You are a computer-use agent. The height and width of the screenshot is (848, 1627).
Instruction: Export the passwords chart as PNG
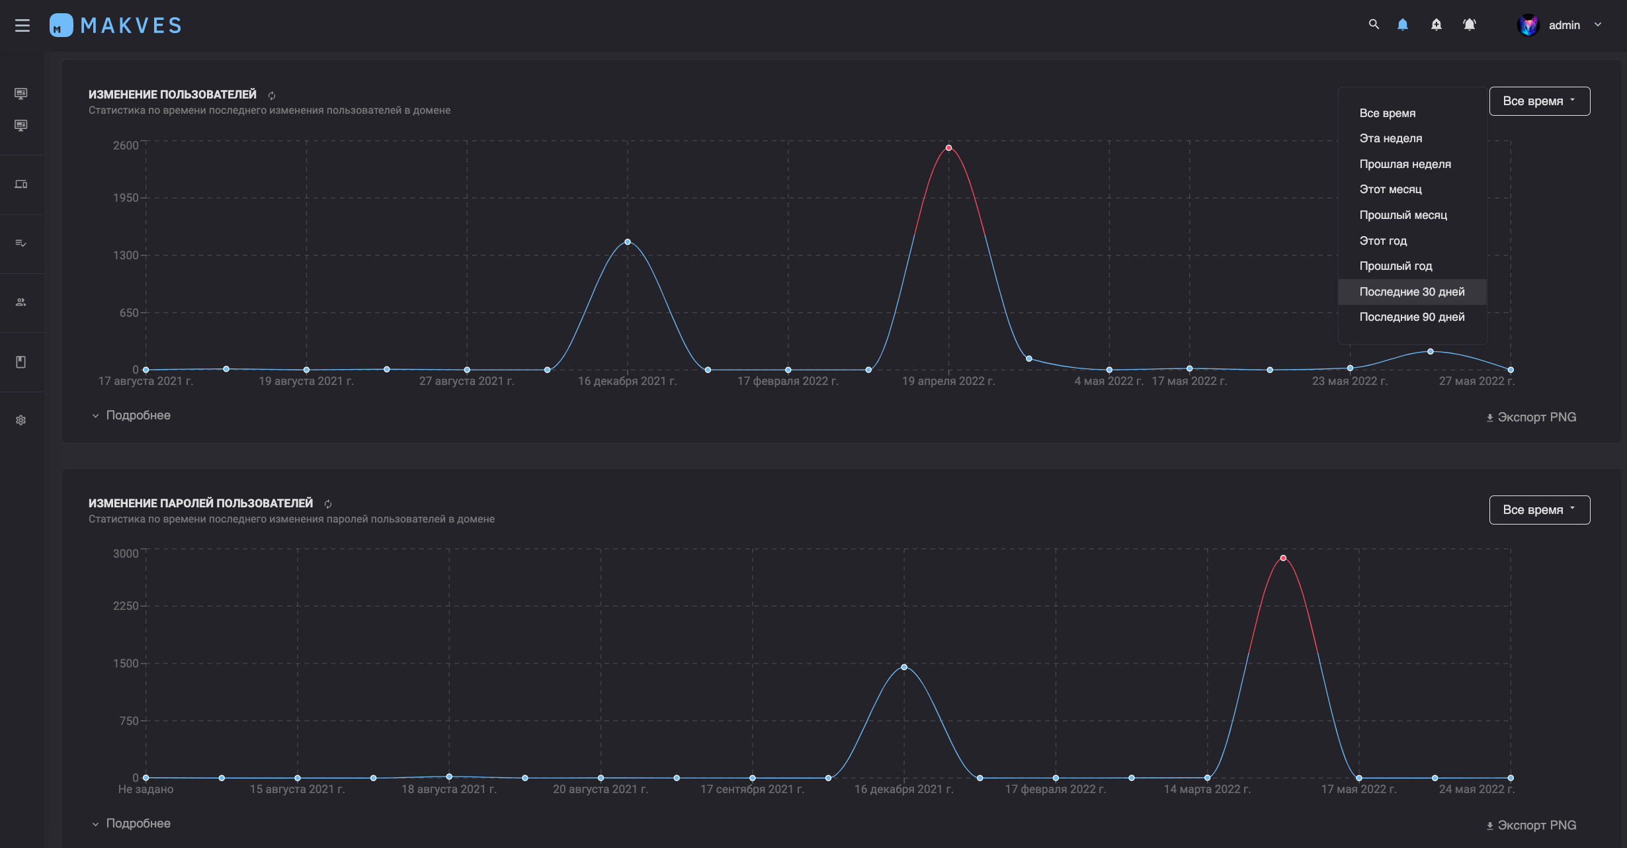1531,826
